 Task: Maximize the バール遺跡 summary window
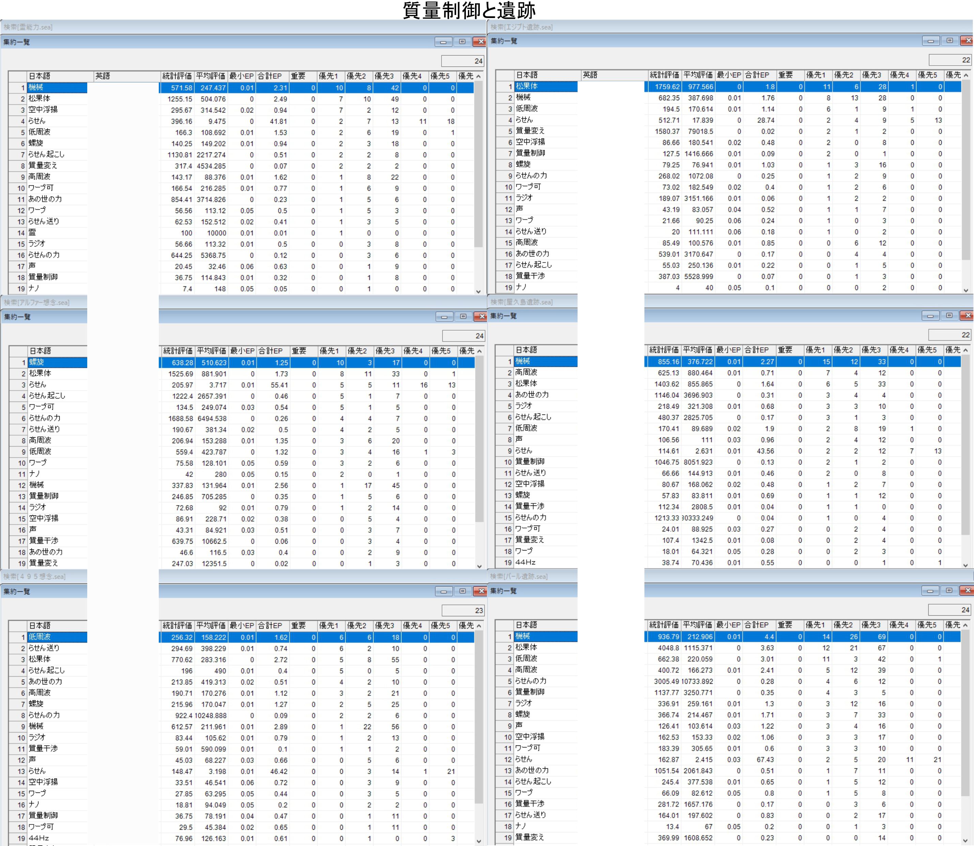949,591
